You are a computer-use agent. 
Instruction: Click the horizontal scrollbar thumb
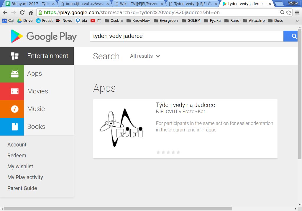pos(118,209)
